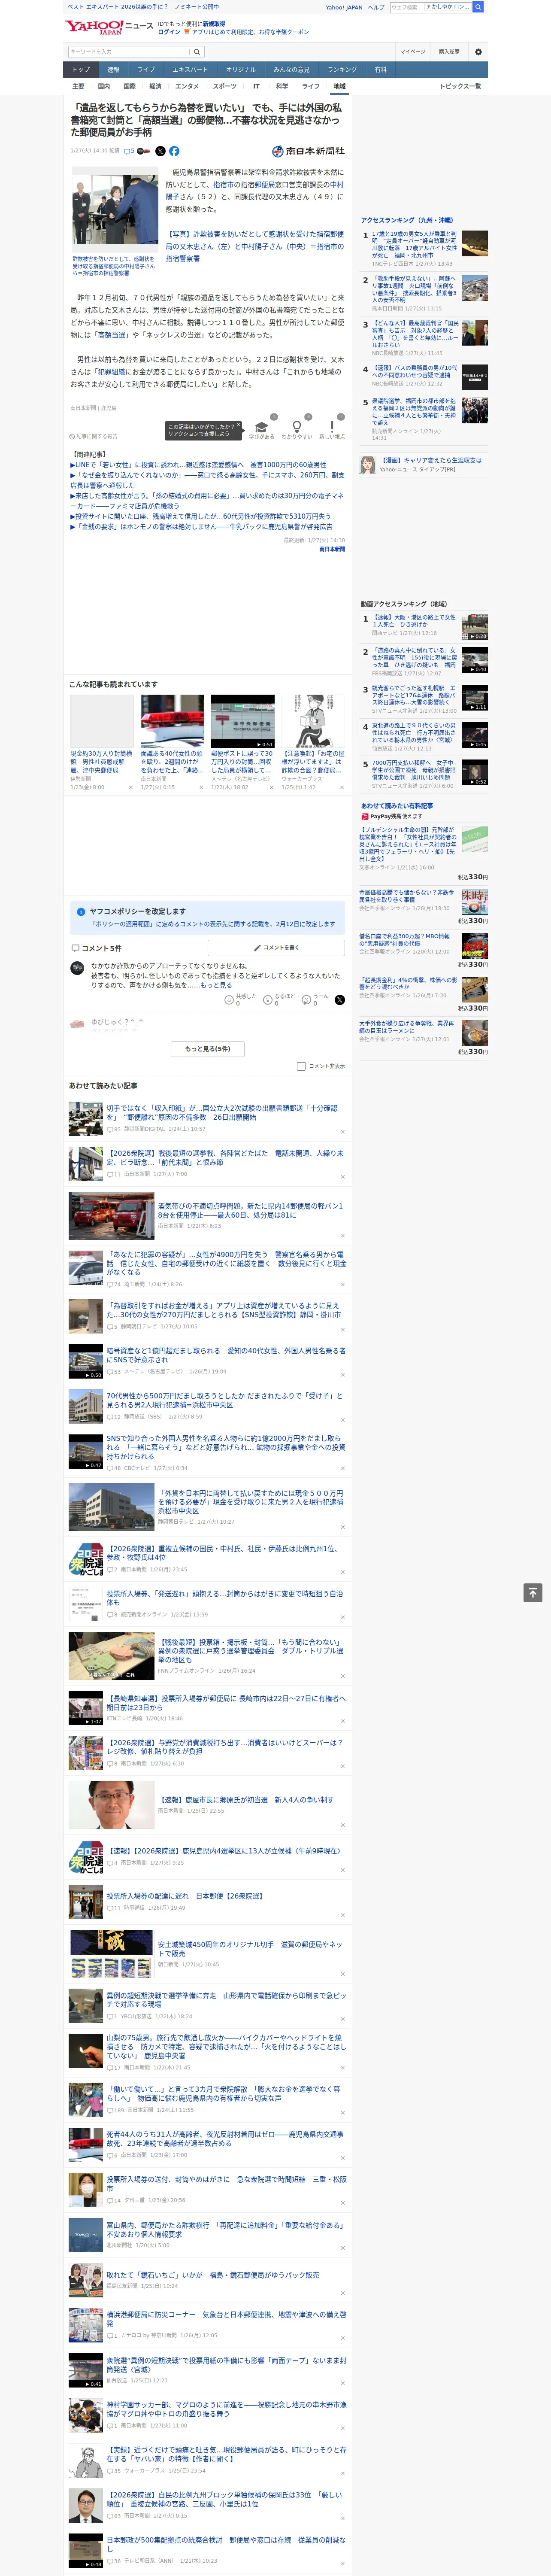Open the キャリア変えたら生涯収入は ad link

pyautogui.click(x=431, y=461)
